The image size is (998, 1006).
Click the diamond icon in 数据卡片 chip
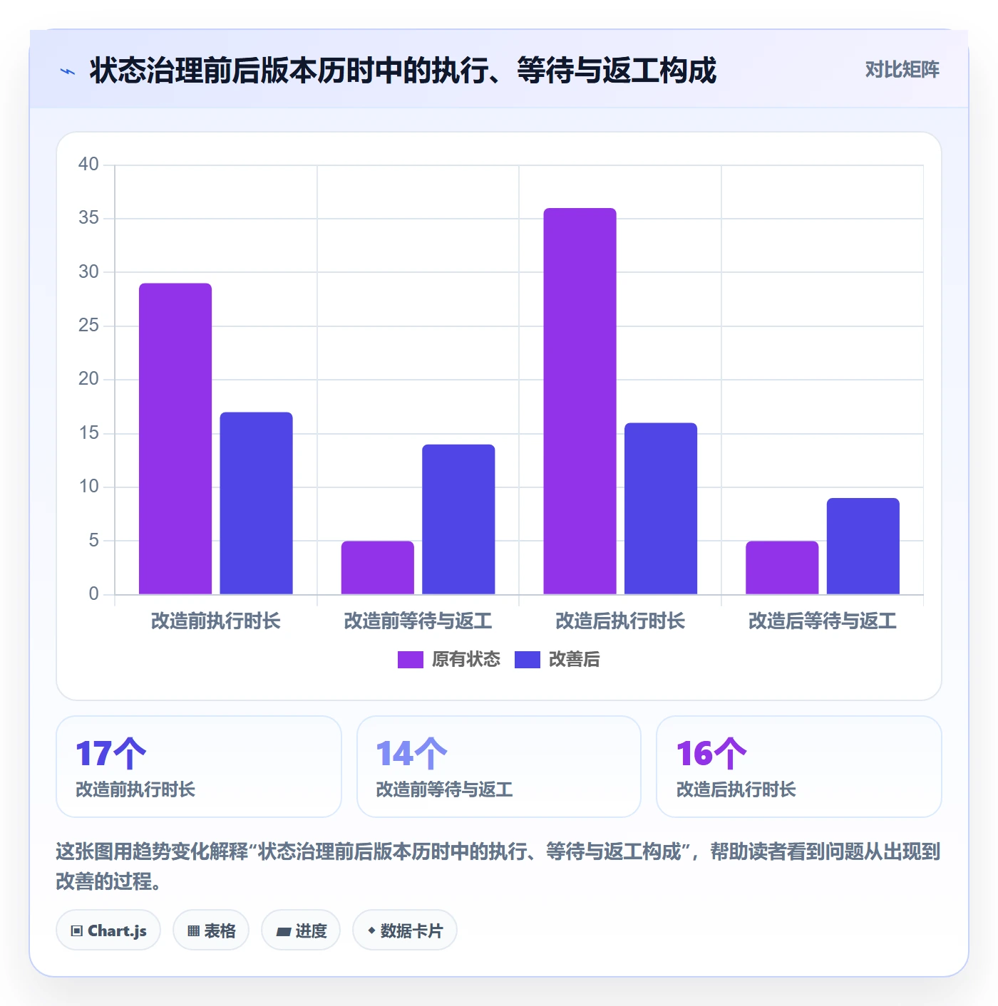(371, 930)
